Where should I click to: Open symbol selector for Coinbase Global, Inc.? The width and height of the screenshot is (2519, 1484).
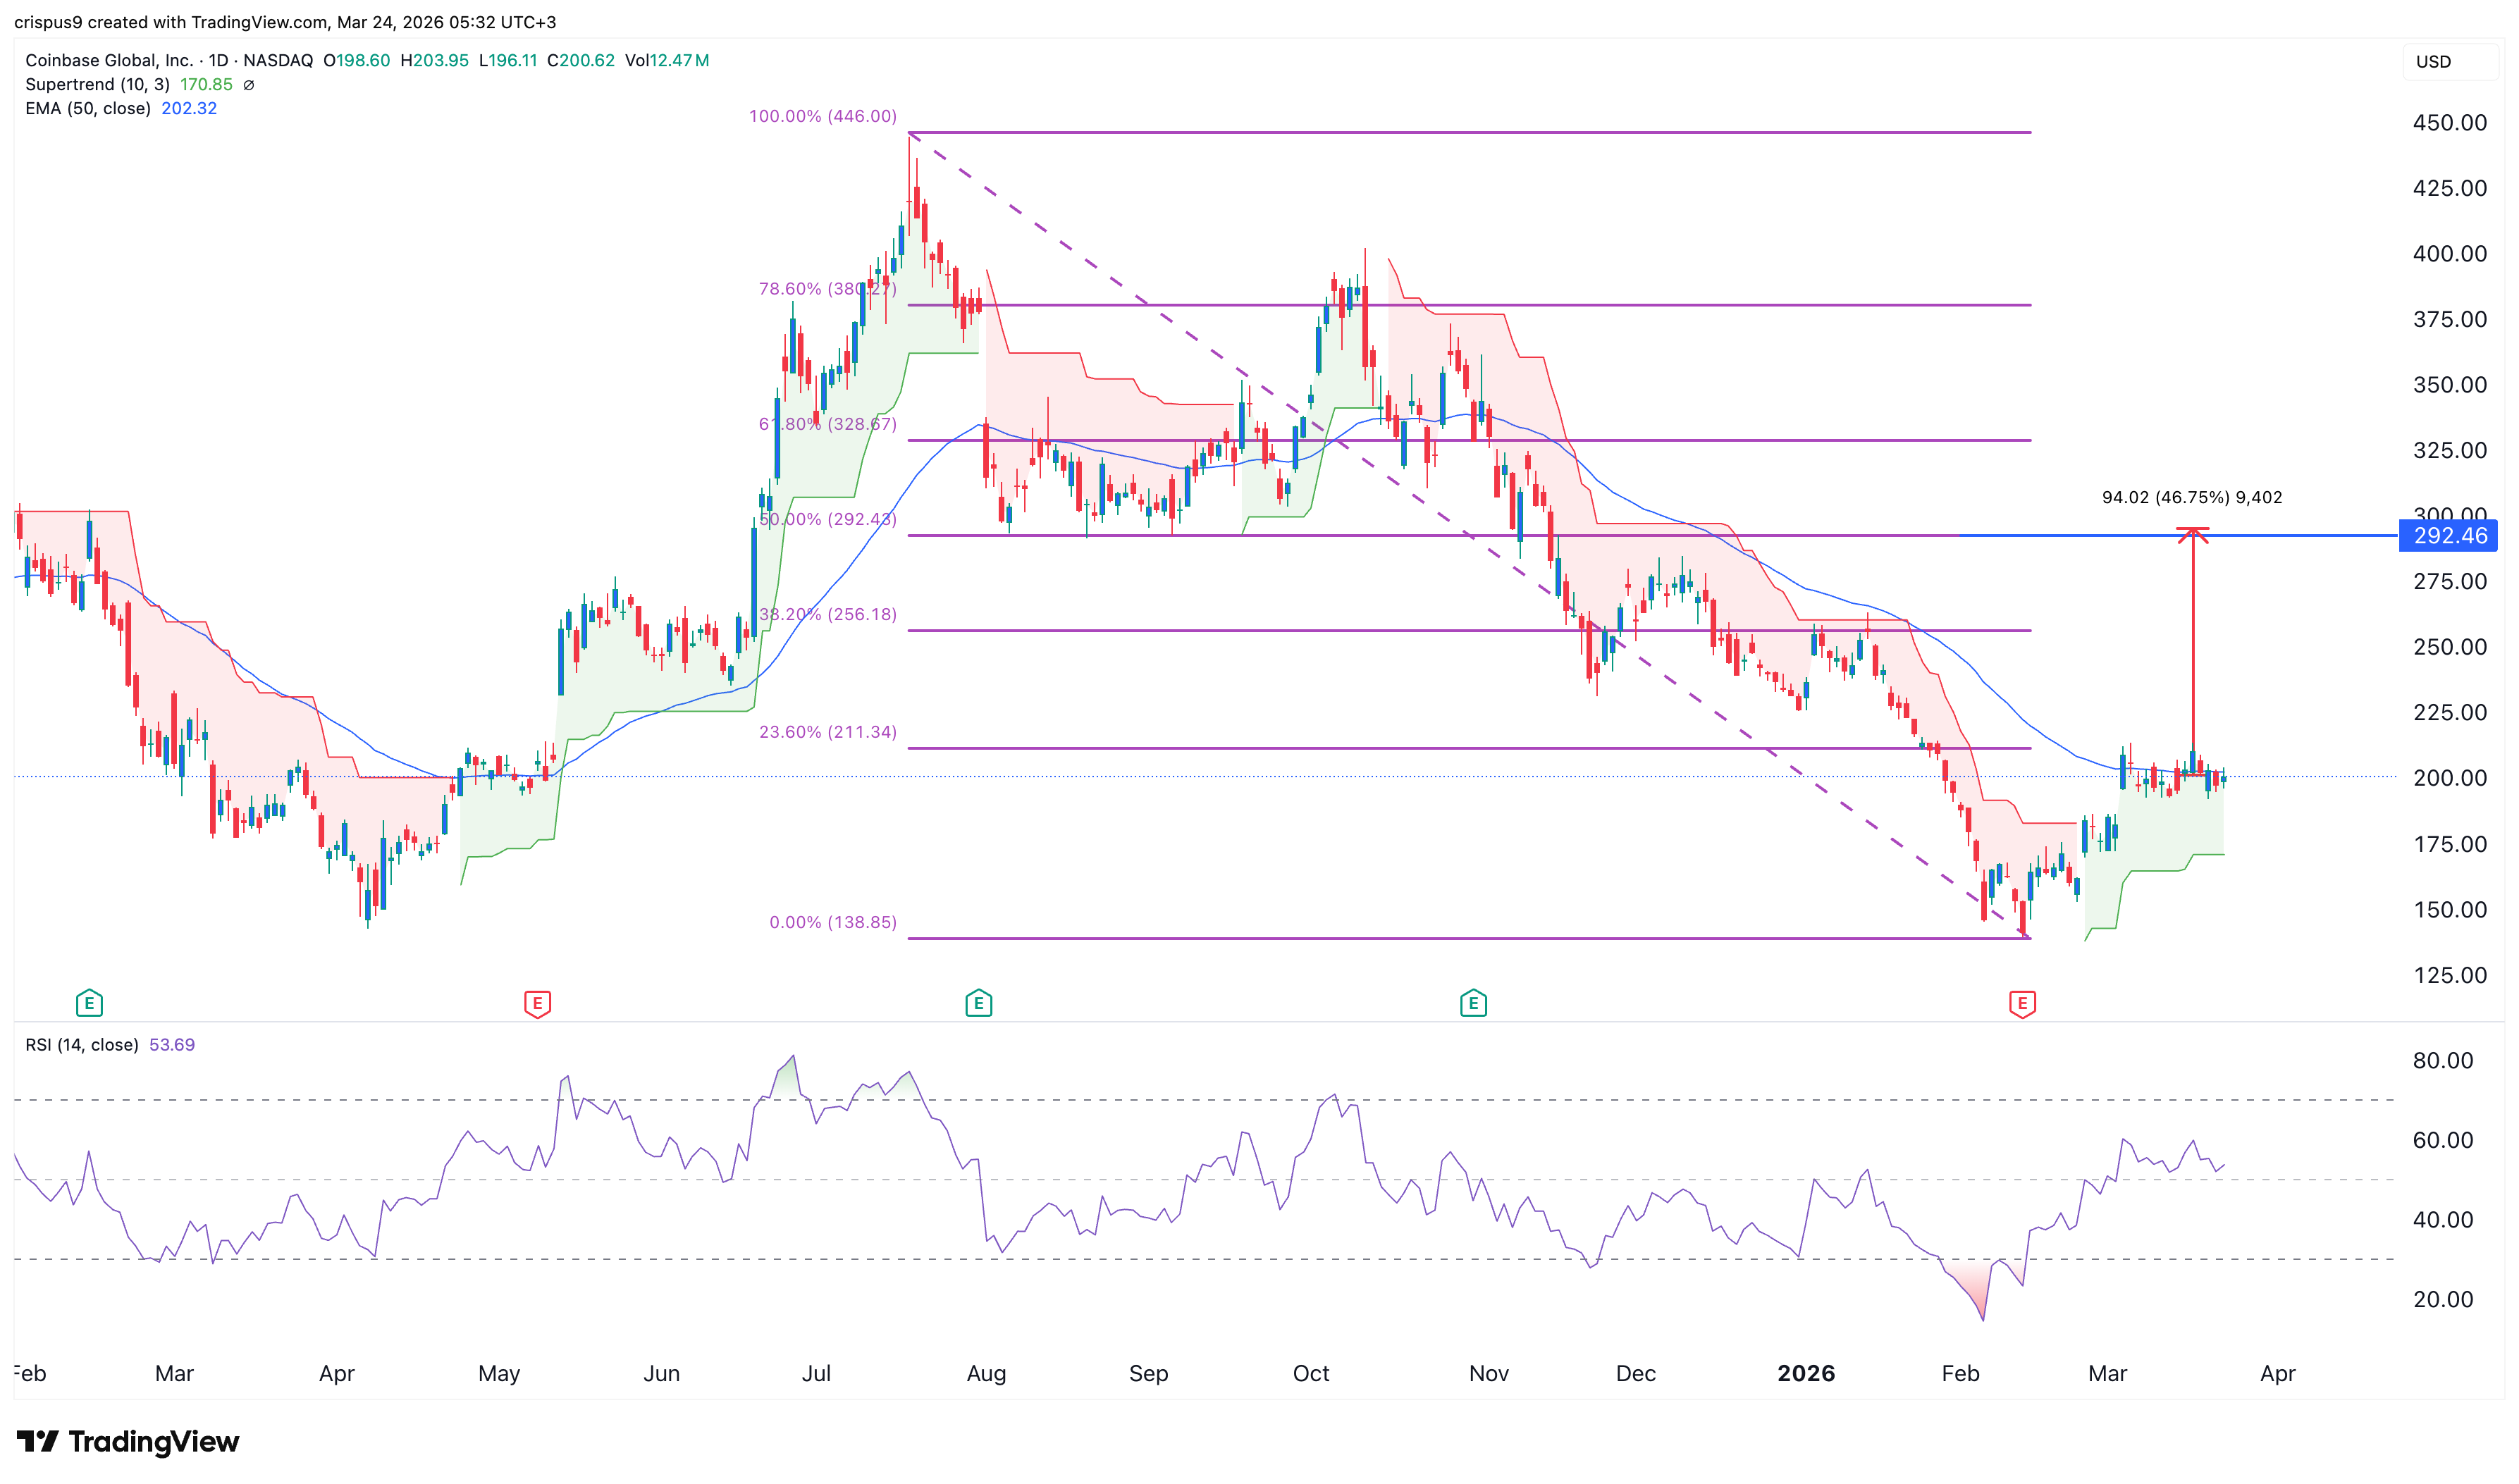[x=110, y=60]
